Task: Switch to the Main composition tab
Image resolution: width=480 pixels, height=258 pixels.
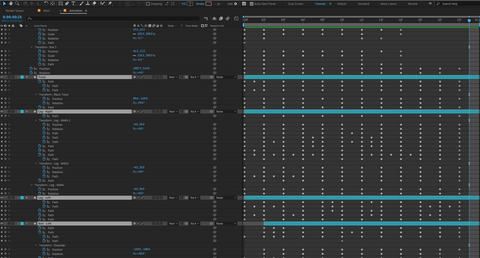Action: click(x=46, y=10)
